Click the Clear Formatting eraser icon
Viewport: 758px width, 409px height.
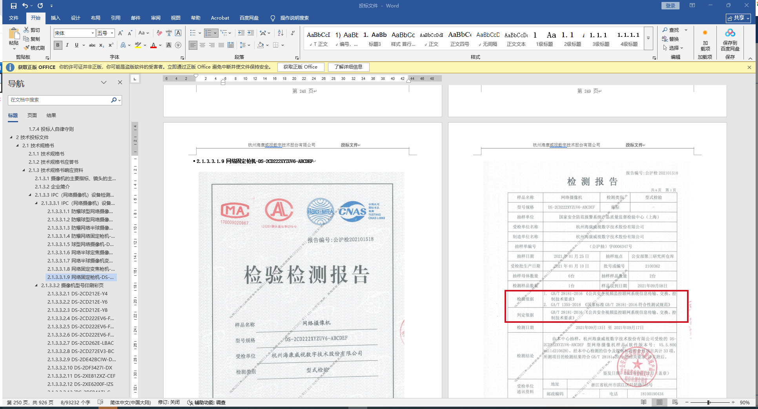click(x=159, y=33)
